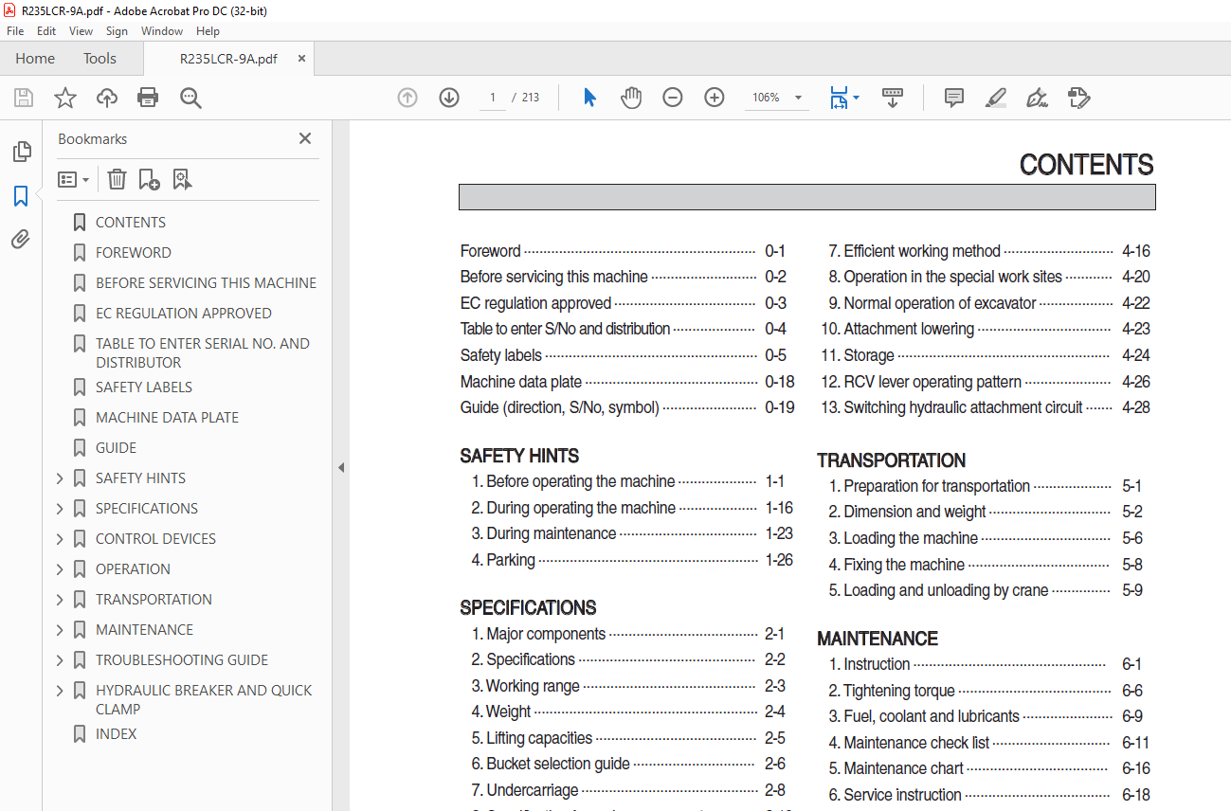Zoom out with the minus button
The height and width of the screenshot is (811, 1231).
(x=673, y=98)
